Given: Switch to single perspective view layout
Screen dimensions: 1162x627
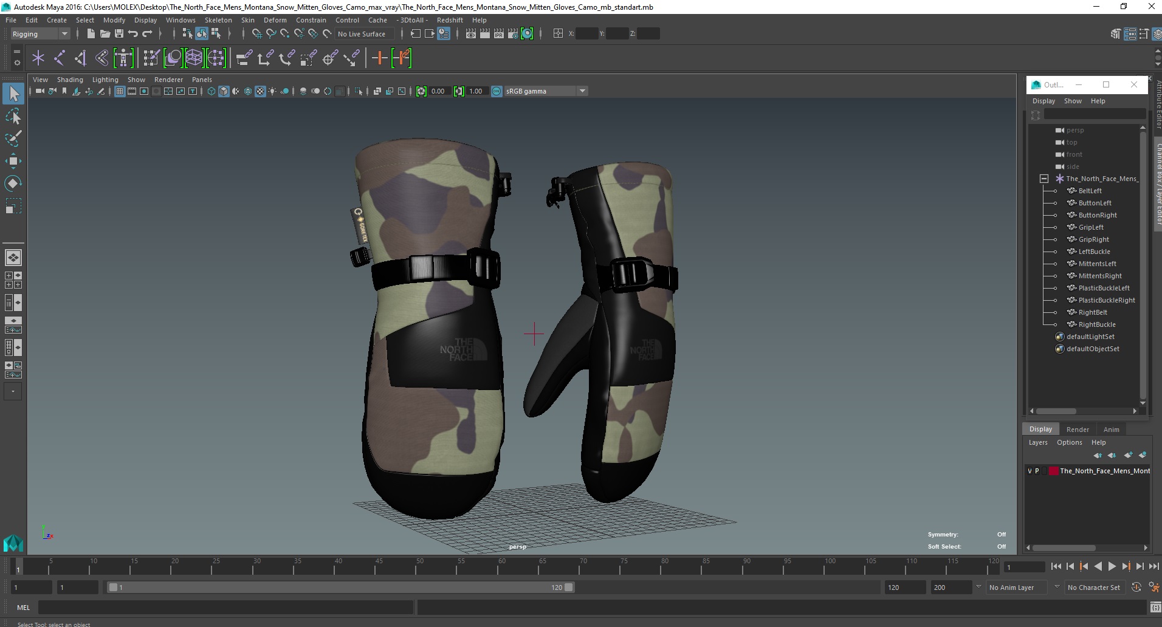Looking at the screenshot, I should coord(13,258).
